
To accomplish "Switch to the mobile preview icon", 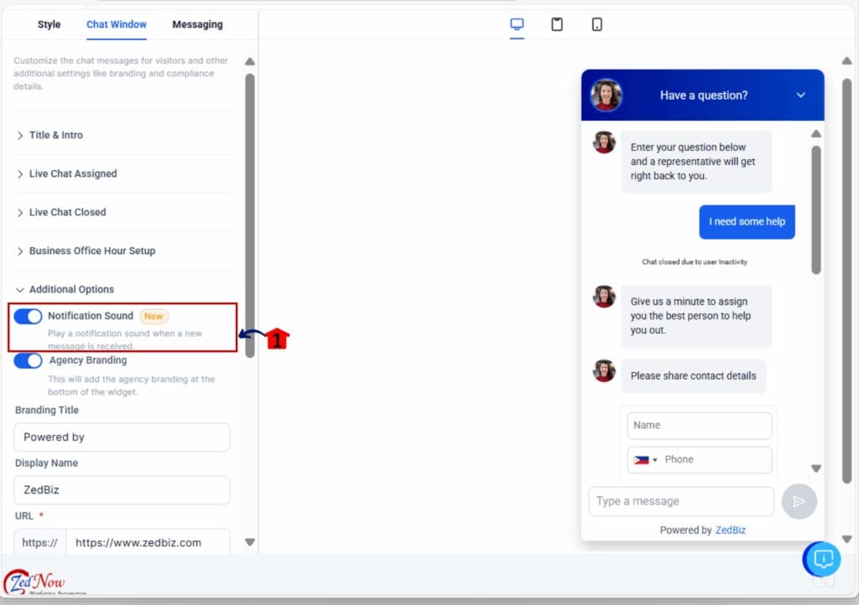I will (x=596, y=24).
